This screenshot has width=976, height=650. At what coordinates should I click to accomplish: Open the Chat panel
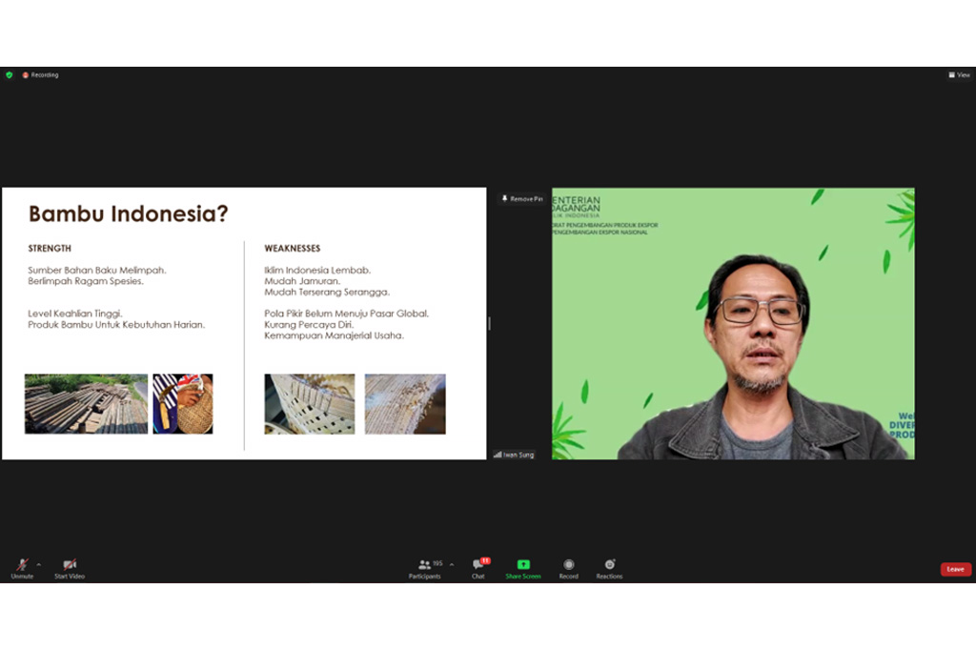point(478,567)
